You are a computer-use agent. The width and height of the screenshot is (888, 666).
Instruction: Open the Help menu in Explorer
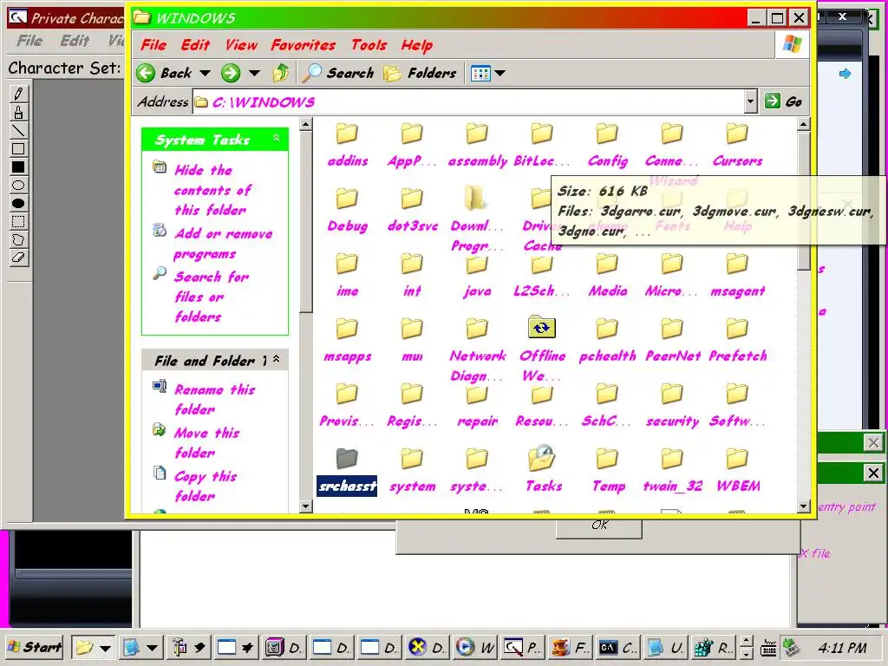point(417,45)
